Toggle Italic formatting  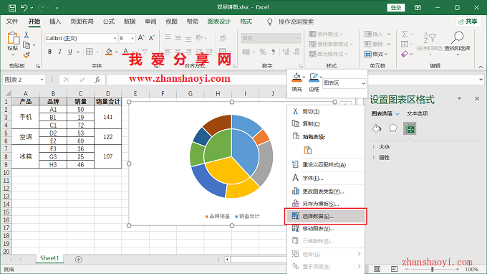tap(59, 52)
